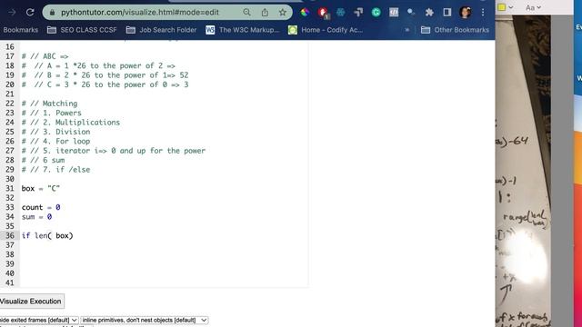Click the comment about iterator i=> 0
582x327 pixels.
113,151
